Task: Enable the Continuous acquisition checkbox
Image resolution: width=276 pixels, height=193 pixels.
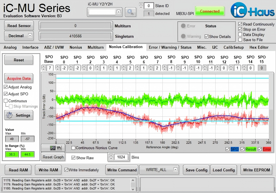Action: point(6,101)
